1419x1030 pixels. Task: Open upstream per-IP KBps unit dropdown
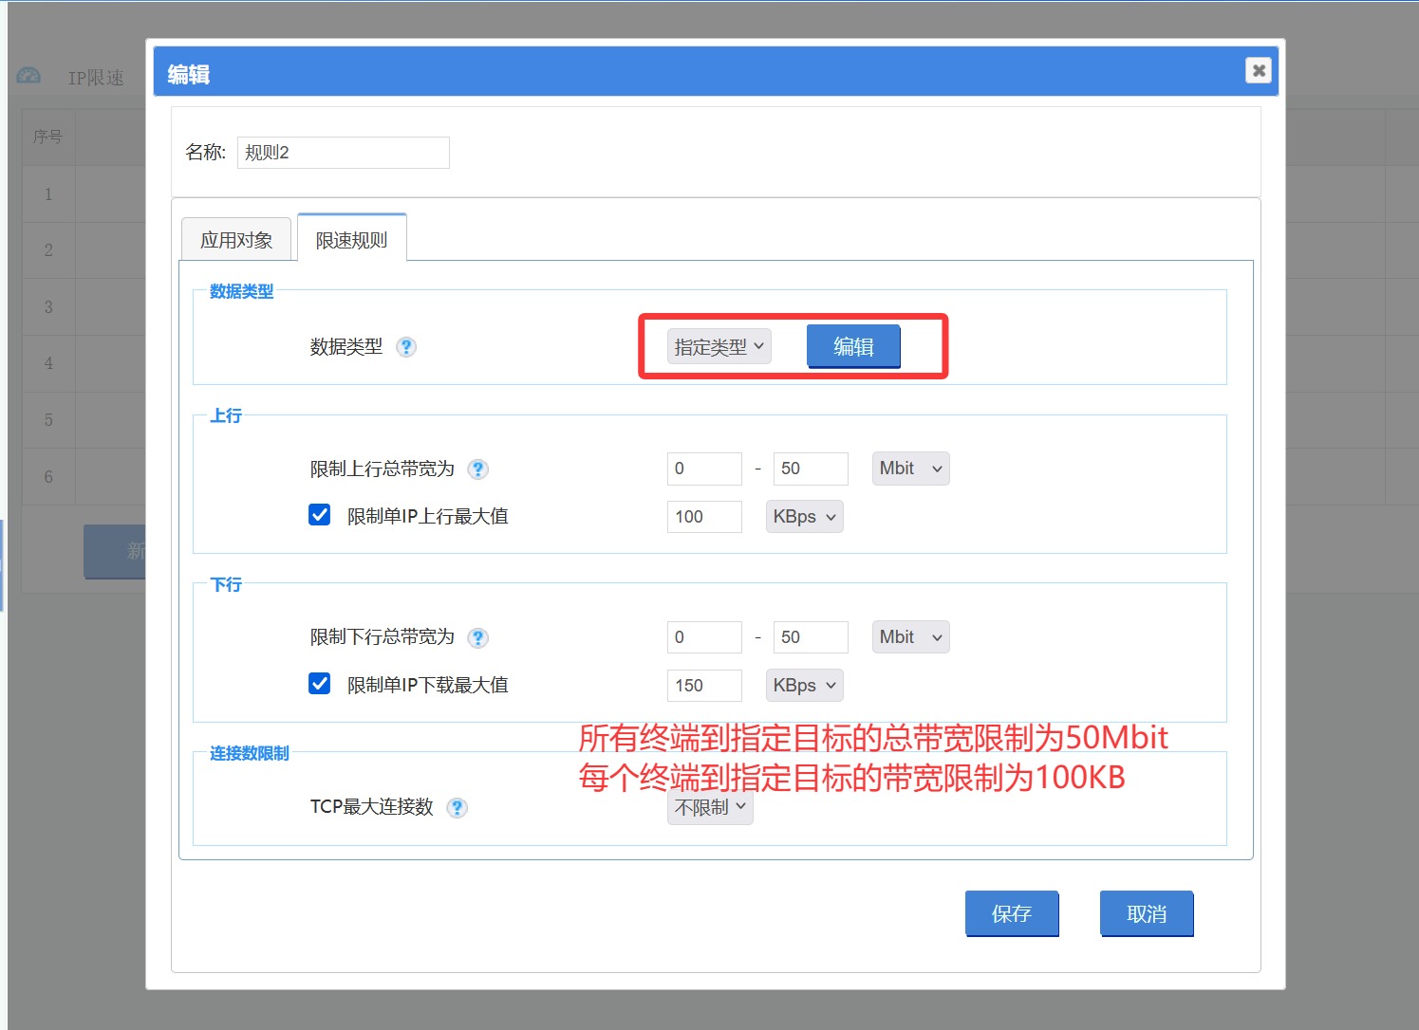[x=804, y=517]
